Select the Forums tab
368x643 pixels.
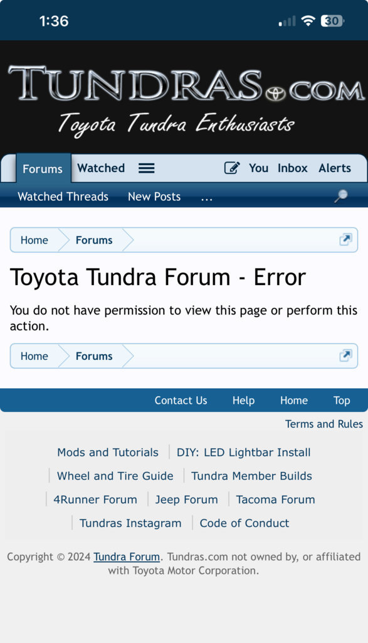(x=43, y=168)
